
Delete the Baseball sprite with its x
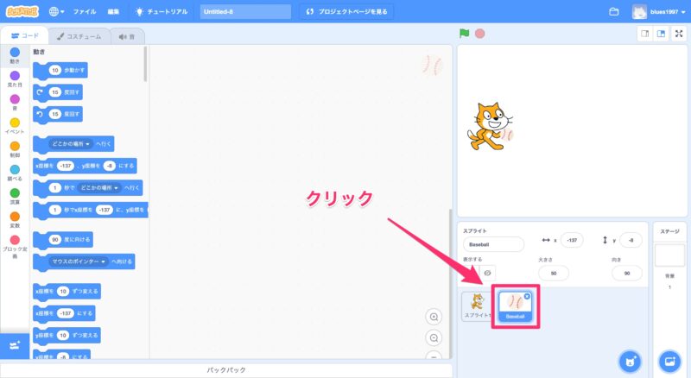(x=527, y=296)
